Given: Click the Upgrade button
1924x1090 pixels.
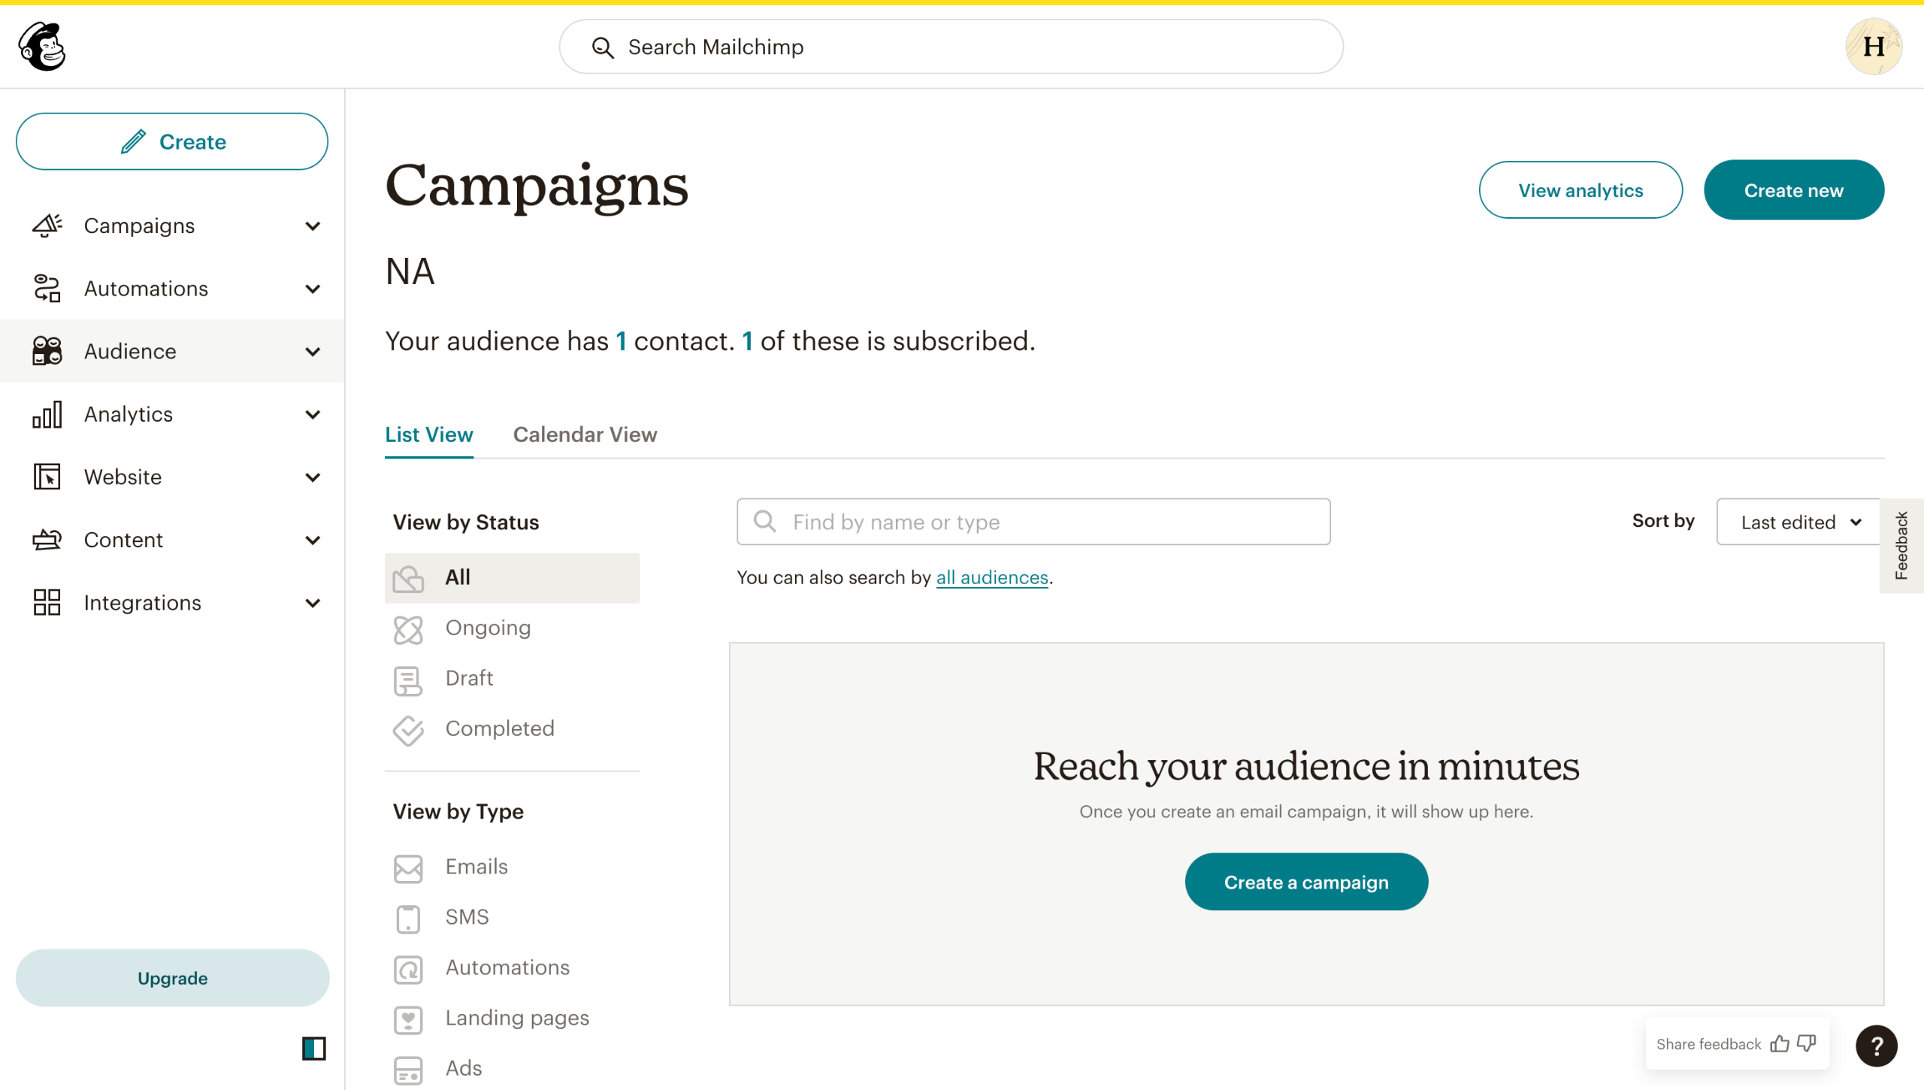Looking at the screenshot, I should point(172,978).
